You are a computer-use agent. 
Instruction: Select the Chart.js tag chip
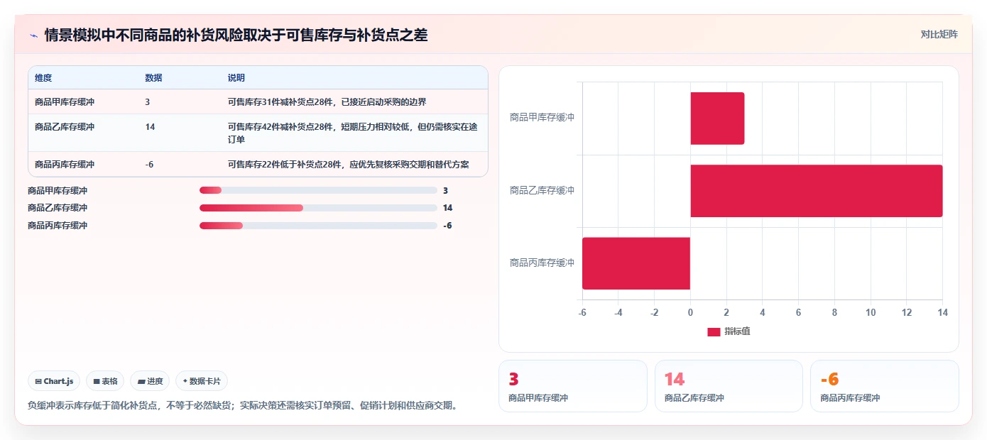point(55,381)
